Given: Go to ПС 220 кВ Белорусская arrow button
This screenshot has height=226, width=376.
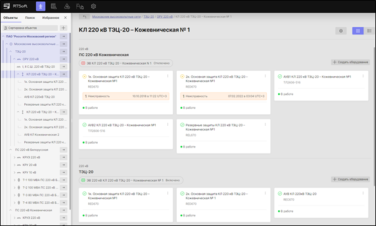Looking at the screenshot, I should (63, 150).
